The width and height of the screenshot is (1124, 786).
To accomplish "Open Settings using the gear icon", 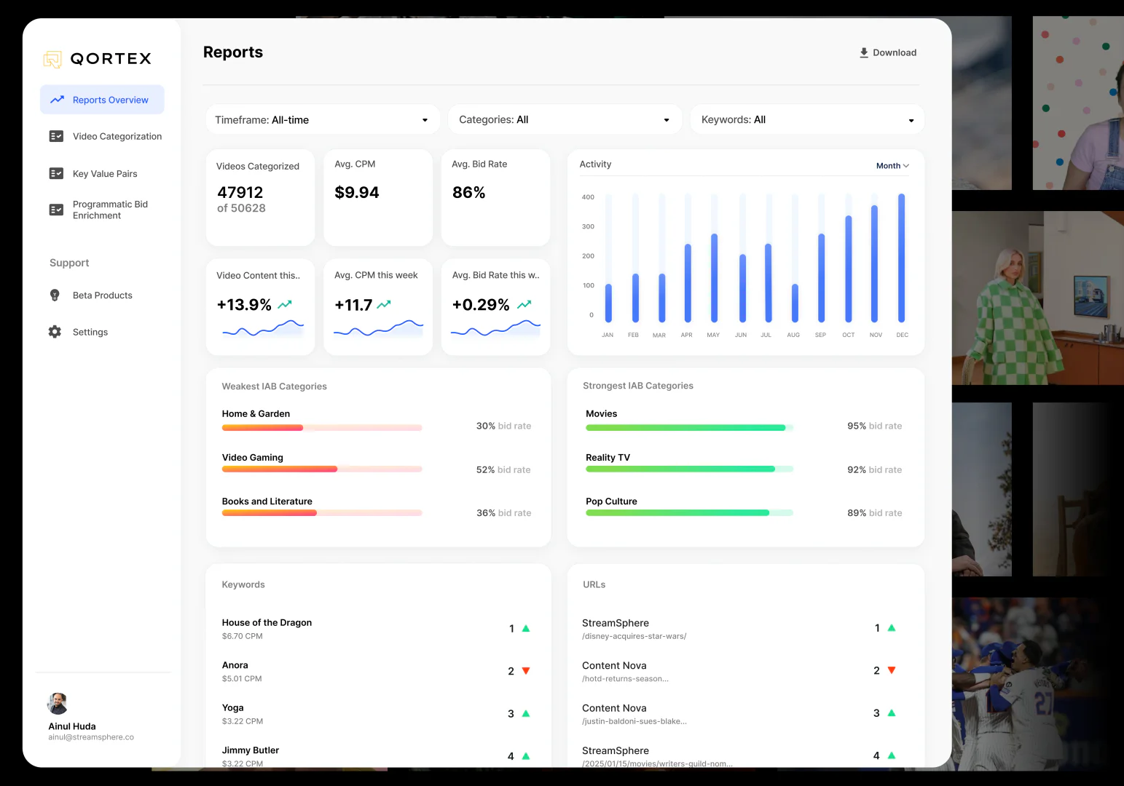I will click(x=54, y=331).
